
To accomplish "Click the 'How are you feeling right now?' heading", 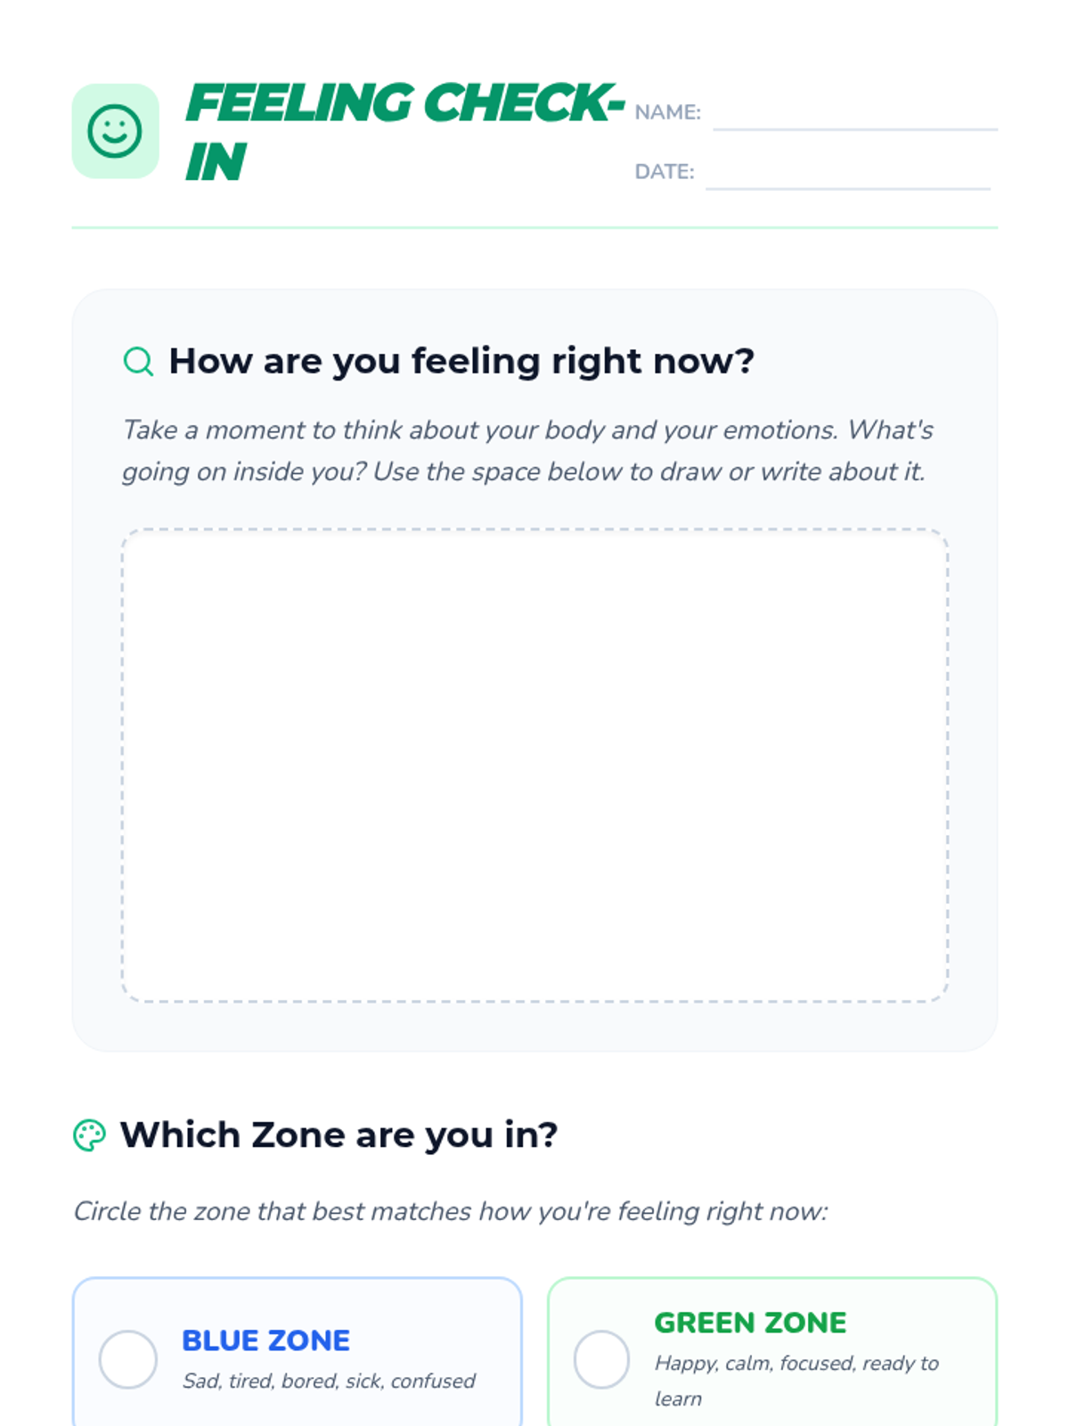I will [x=461, y=361].
